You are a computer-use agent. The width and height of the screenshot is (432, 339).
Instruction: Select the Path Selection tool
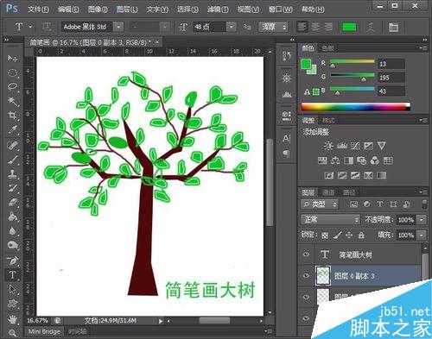pyautogui.click(x=12, y=289)
